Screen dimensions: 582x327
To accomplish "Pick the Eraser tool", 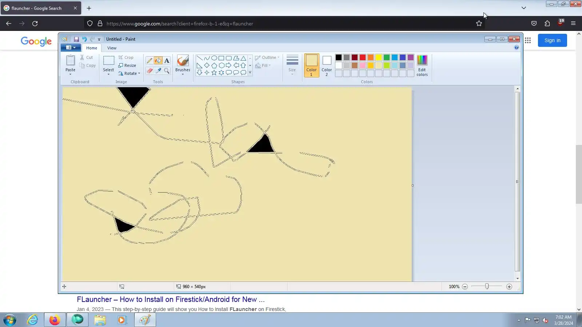I will [149, 71].
